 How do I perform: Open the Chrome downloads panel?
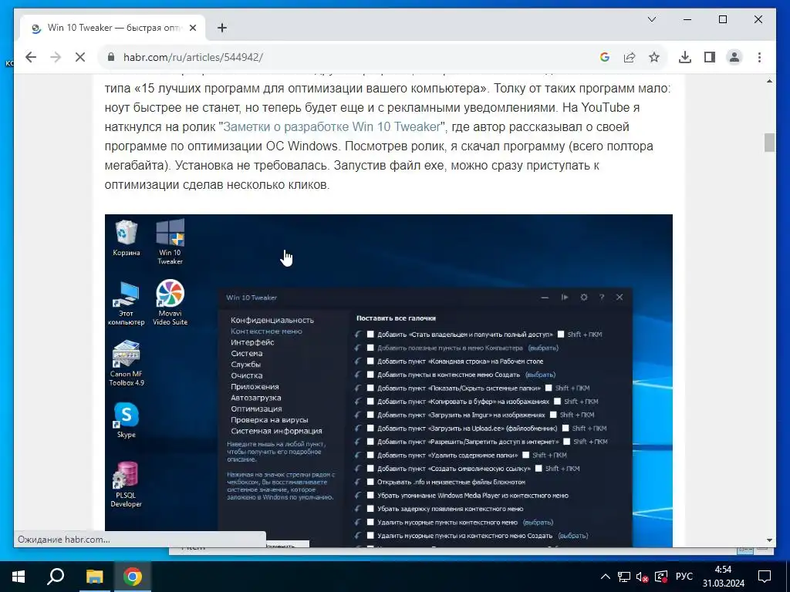pos(685,57)
